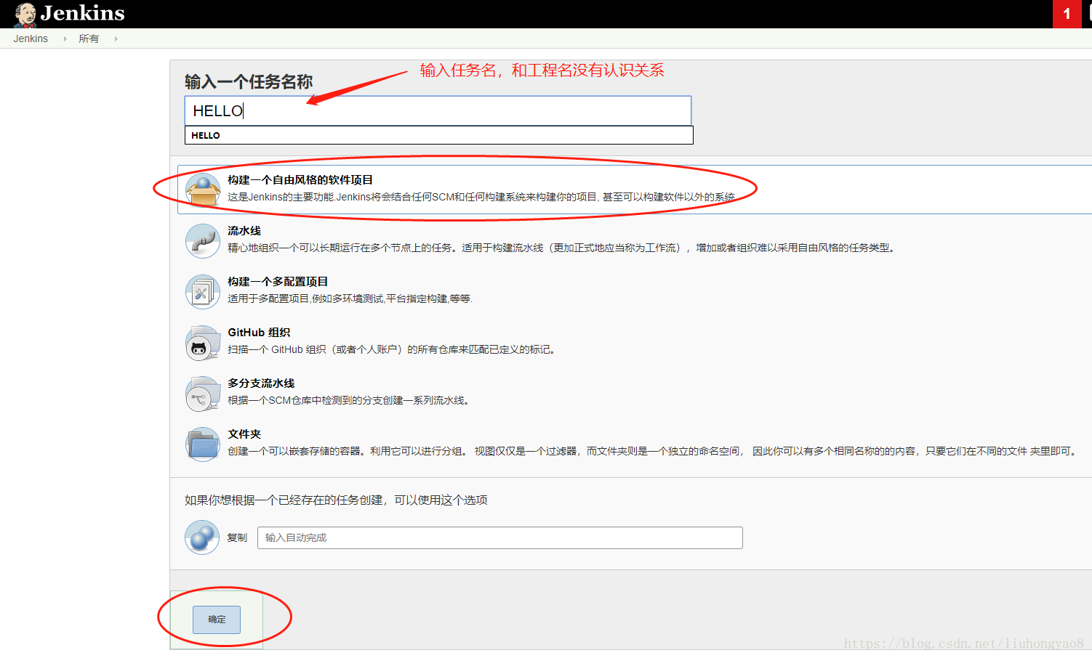The width and height of the screenshot is (1092, 658).
Task: Click the 文件夹 description text
Action: click(653, 451)
